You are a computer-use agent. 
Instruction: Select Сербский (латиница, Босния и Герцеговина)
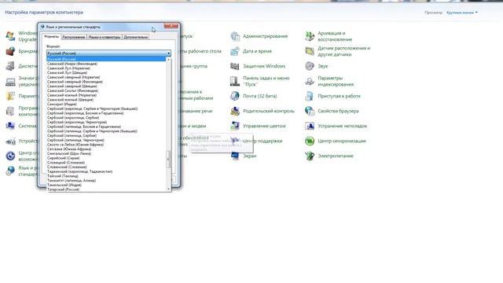point(106,127)
